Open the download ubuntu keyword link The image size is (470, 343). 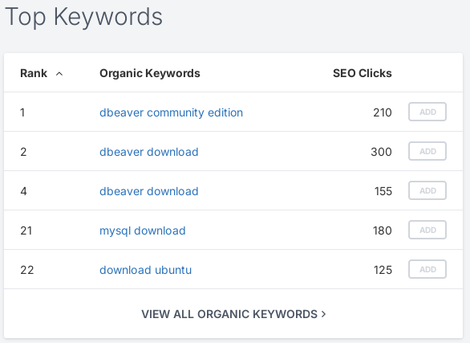click(145, 270)
